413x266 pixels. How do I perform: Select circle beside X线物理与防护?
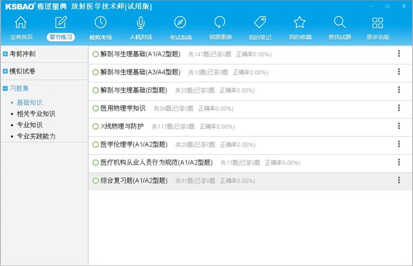tap(95, 126)
